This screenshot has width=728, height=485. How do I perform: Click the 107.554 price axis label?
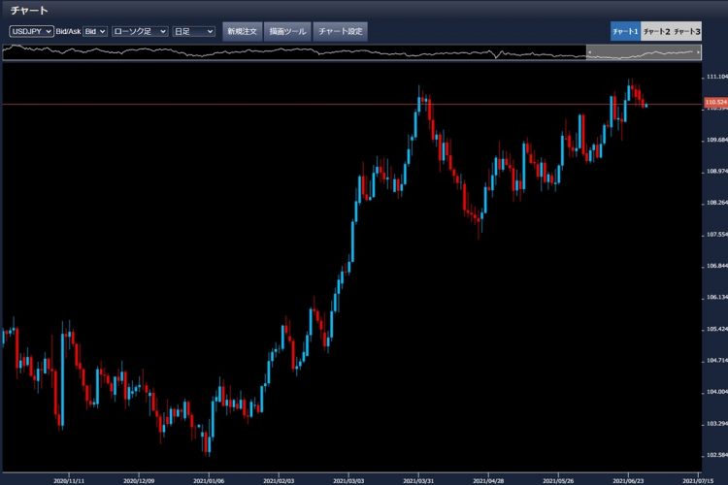tap(717, 235)
